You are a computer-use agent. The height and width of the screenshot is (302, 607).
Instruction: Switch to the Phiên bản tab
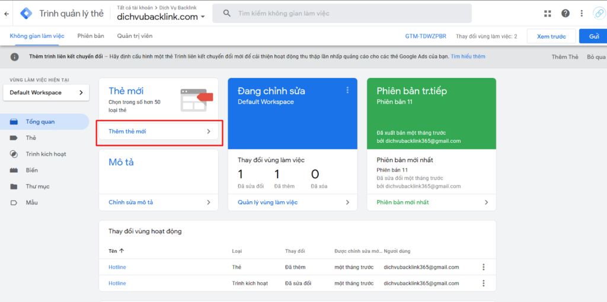point(91,36)
